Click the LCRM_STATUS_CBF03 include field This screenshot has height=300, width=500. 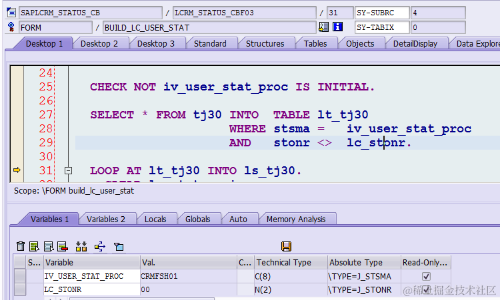click(x=244, y=13)
